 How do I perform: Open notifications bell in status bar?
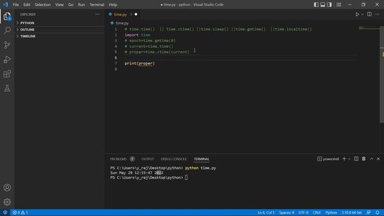click(x=377, y=212)
